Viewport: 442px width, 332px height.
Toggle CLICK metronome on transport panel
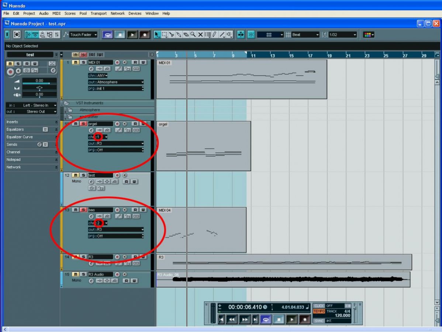point(319,306)
